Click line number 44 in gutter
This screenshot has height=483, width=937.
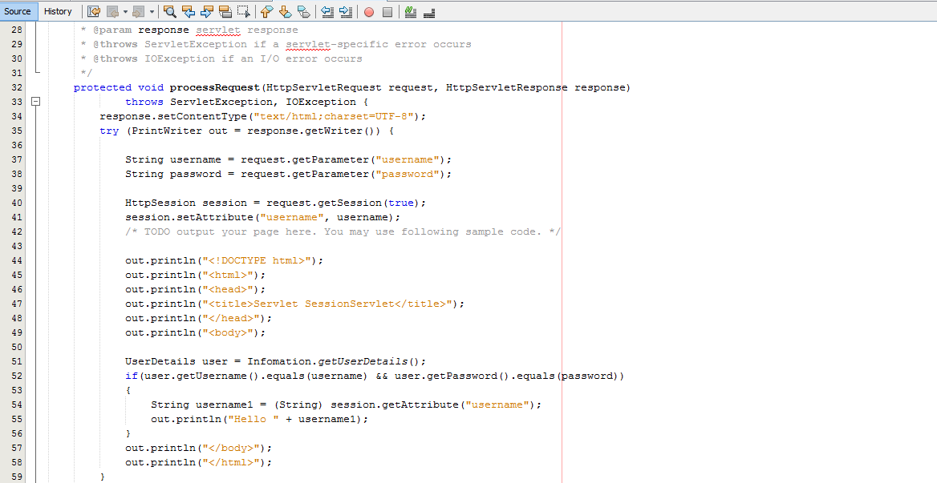point(17,260)
